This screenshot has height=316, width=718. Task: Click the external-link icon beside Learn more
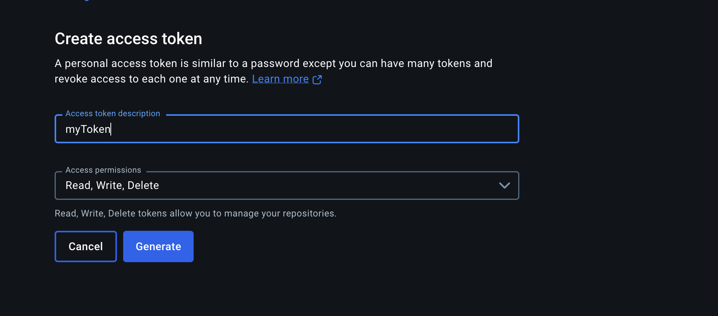pos(317,79)
